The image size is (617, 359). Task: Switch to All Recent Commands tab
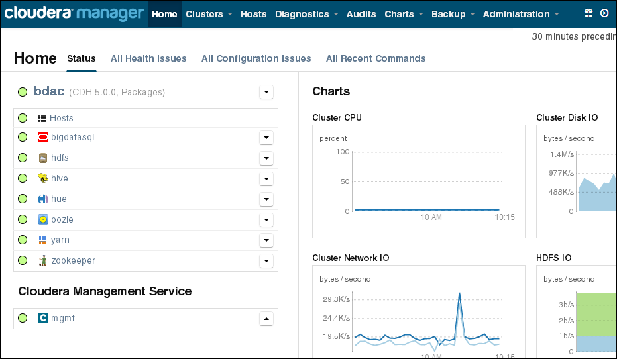coord(376,58)
